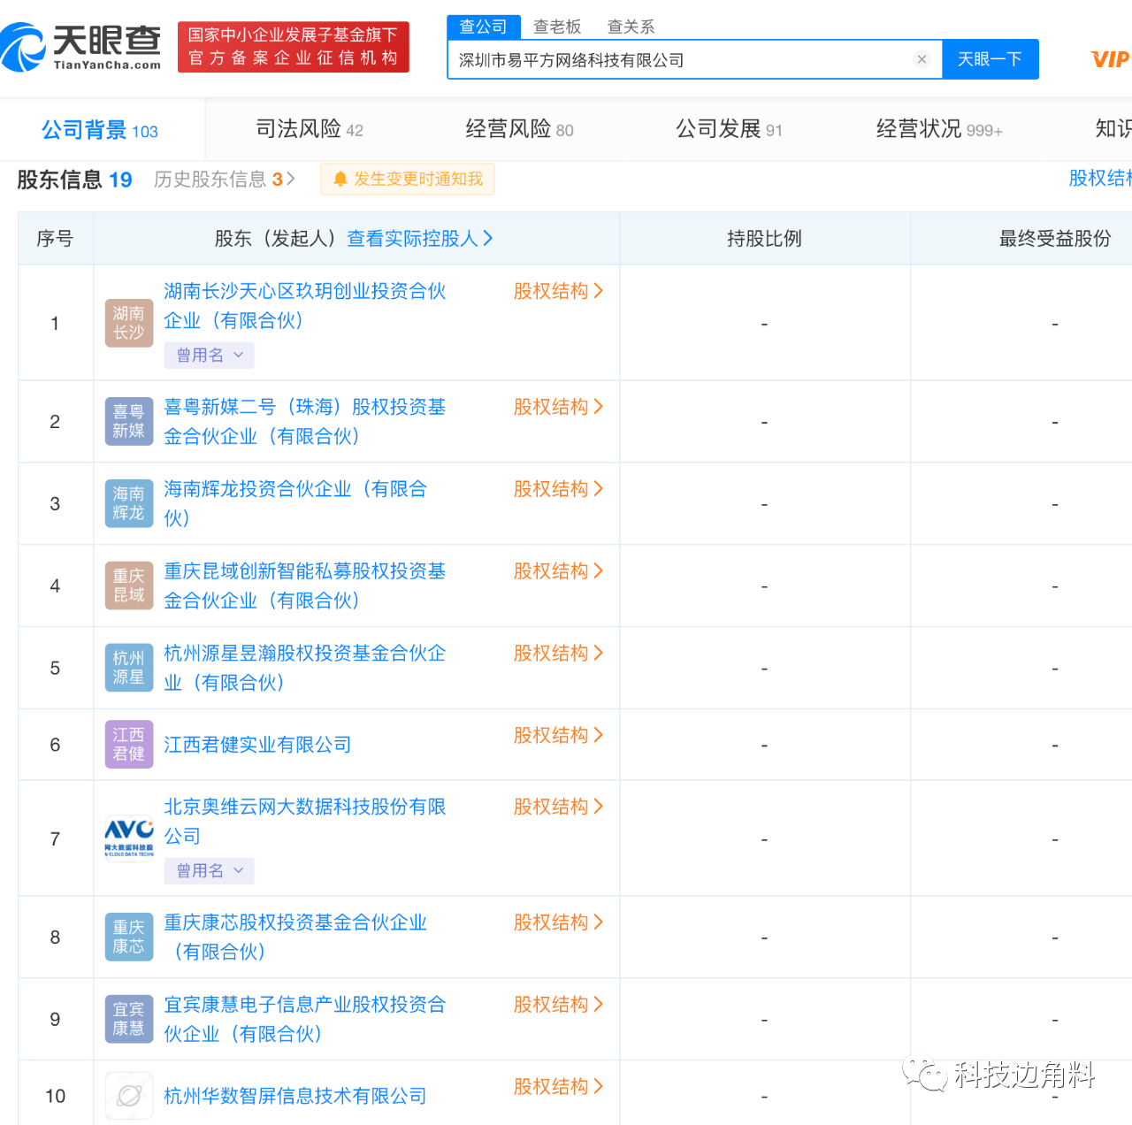Open 股权结构 for 杭州华数智屏

pyautogui.click(x=558, y=1087)
